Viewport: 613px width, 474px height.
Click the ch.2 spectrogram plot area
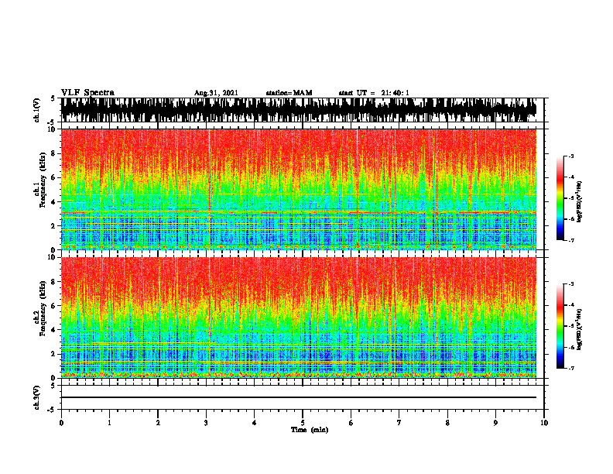299,318
